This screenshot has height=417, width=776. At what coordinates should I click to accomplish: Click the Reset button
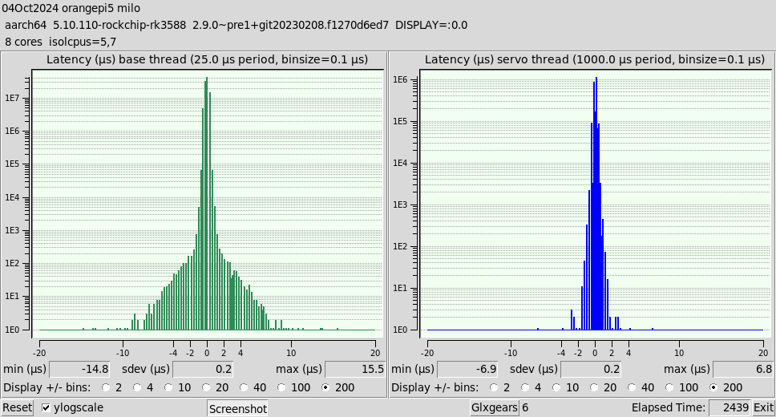[18, 407]
